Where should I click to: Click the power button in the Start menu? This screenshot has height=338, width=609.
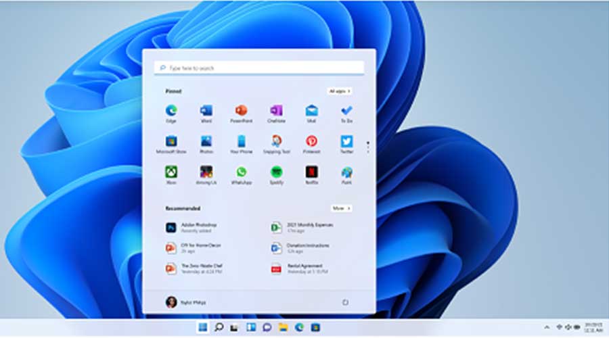[345, 302]
